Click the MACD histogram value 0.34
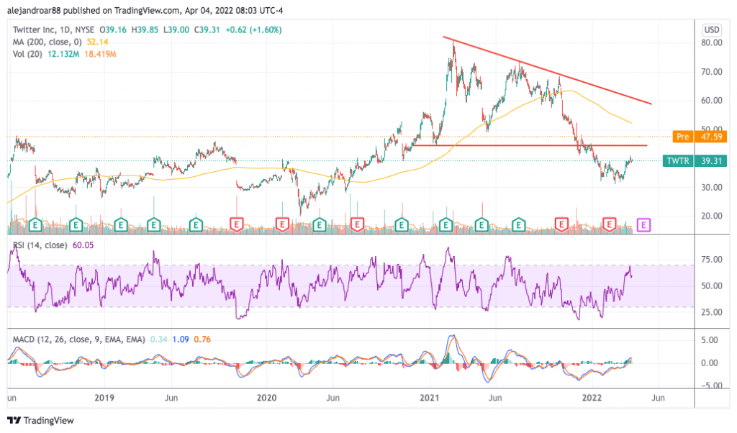The height and width of the screenshot is (433, 737). point(158,339)
